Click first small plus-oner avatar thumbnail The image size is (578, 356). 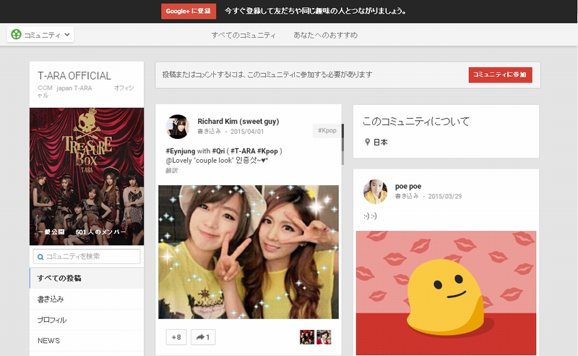[x=306, y=337]
